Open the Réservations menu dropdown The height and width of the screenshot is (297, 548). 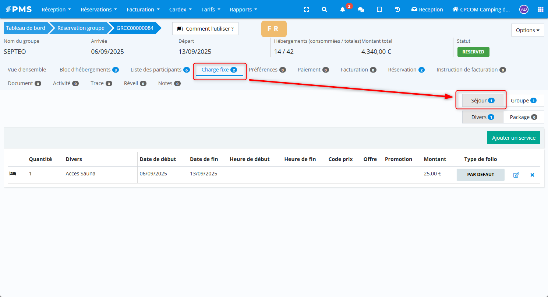click(x=99, y=10)
